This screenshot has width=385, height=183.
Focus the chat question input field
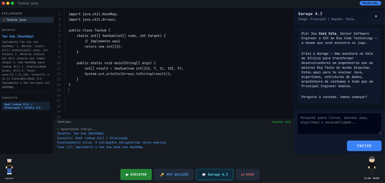pyautogui.click(x=339, y=123)
